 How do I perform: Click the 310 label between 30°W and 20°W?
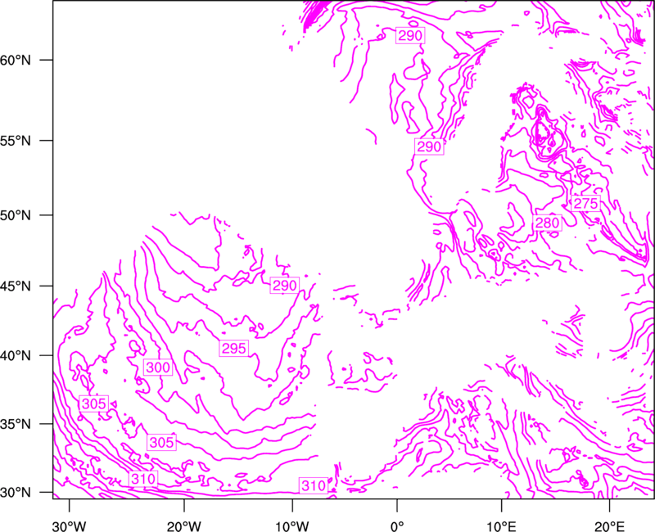click(x=143, y=479)
